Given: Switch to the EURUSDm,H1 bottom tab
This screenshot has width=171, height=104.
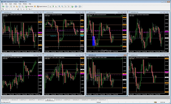Looking at the screenshot, I should [6, 100].
